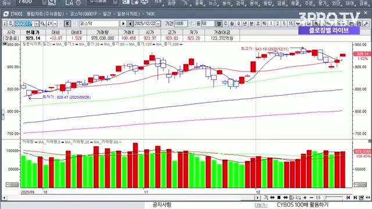Viewport: 372px width, 209px height.
Task: Click the open folder icon in chart toolbar
Action: 352,24
